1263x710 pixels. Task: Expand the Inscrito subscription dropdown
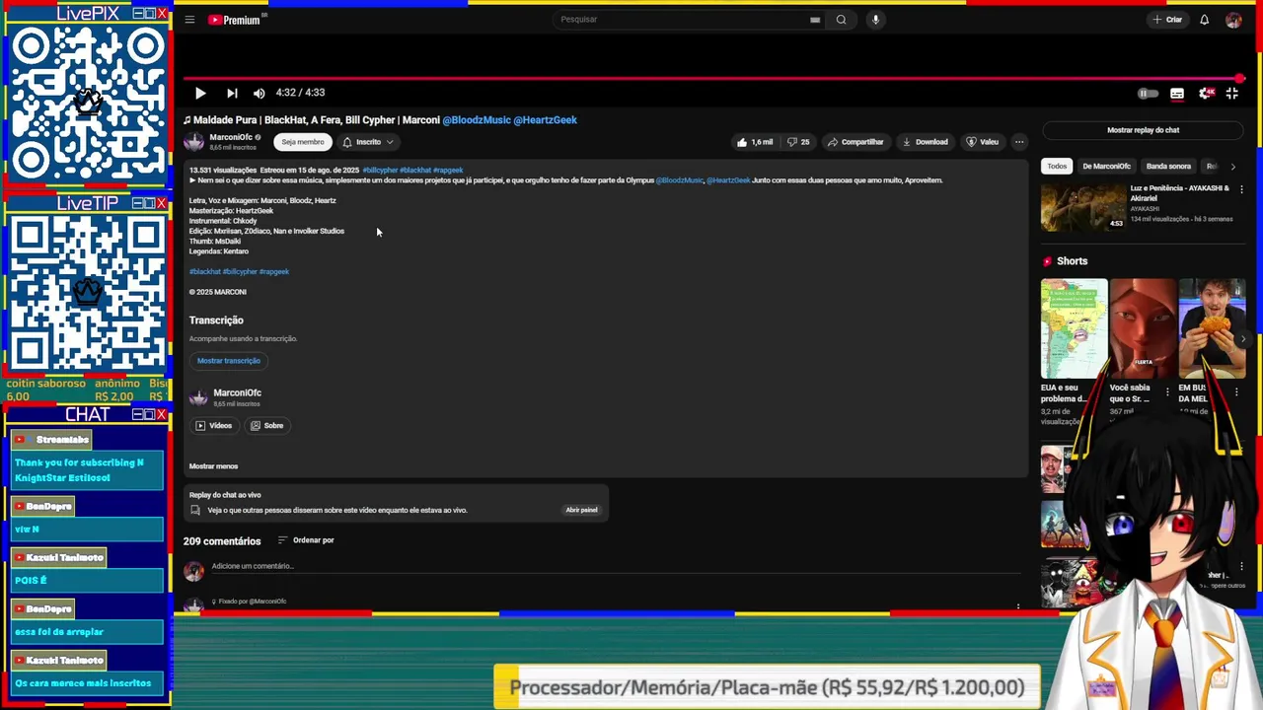click(368, 142)
